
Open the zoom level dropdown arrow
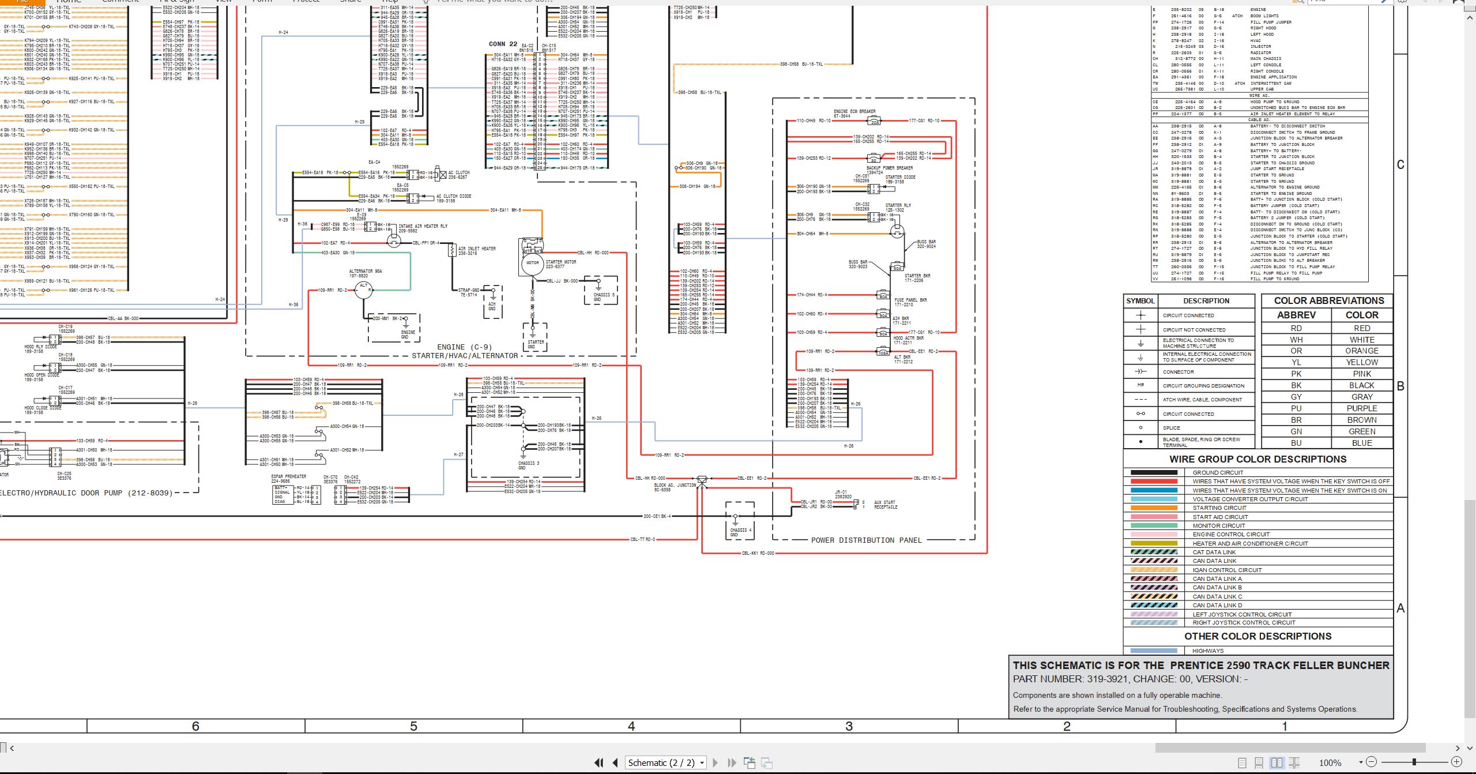tap(1361, 762)
